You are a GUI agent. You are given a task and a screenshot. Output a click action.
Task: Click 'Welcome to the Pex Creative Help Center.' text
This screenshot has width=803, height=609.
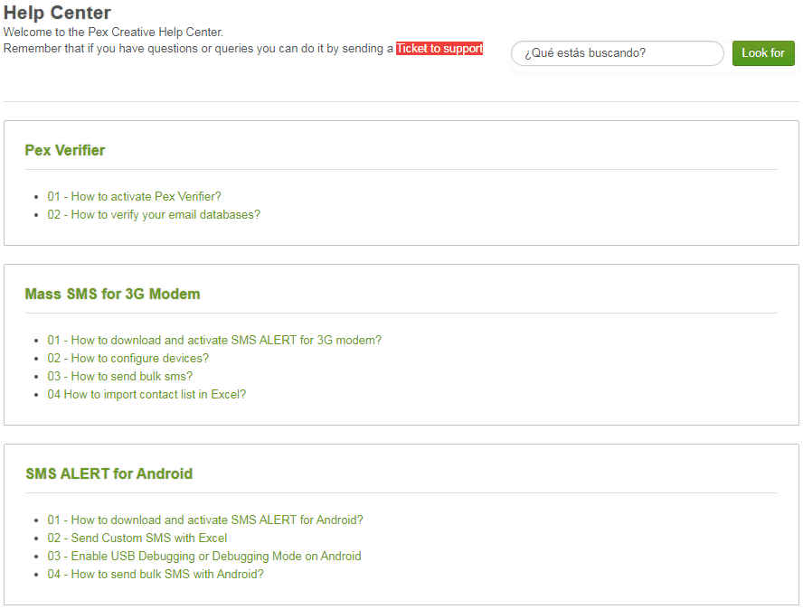pos(113,32)
